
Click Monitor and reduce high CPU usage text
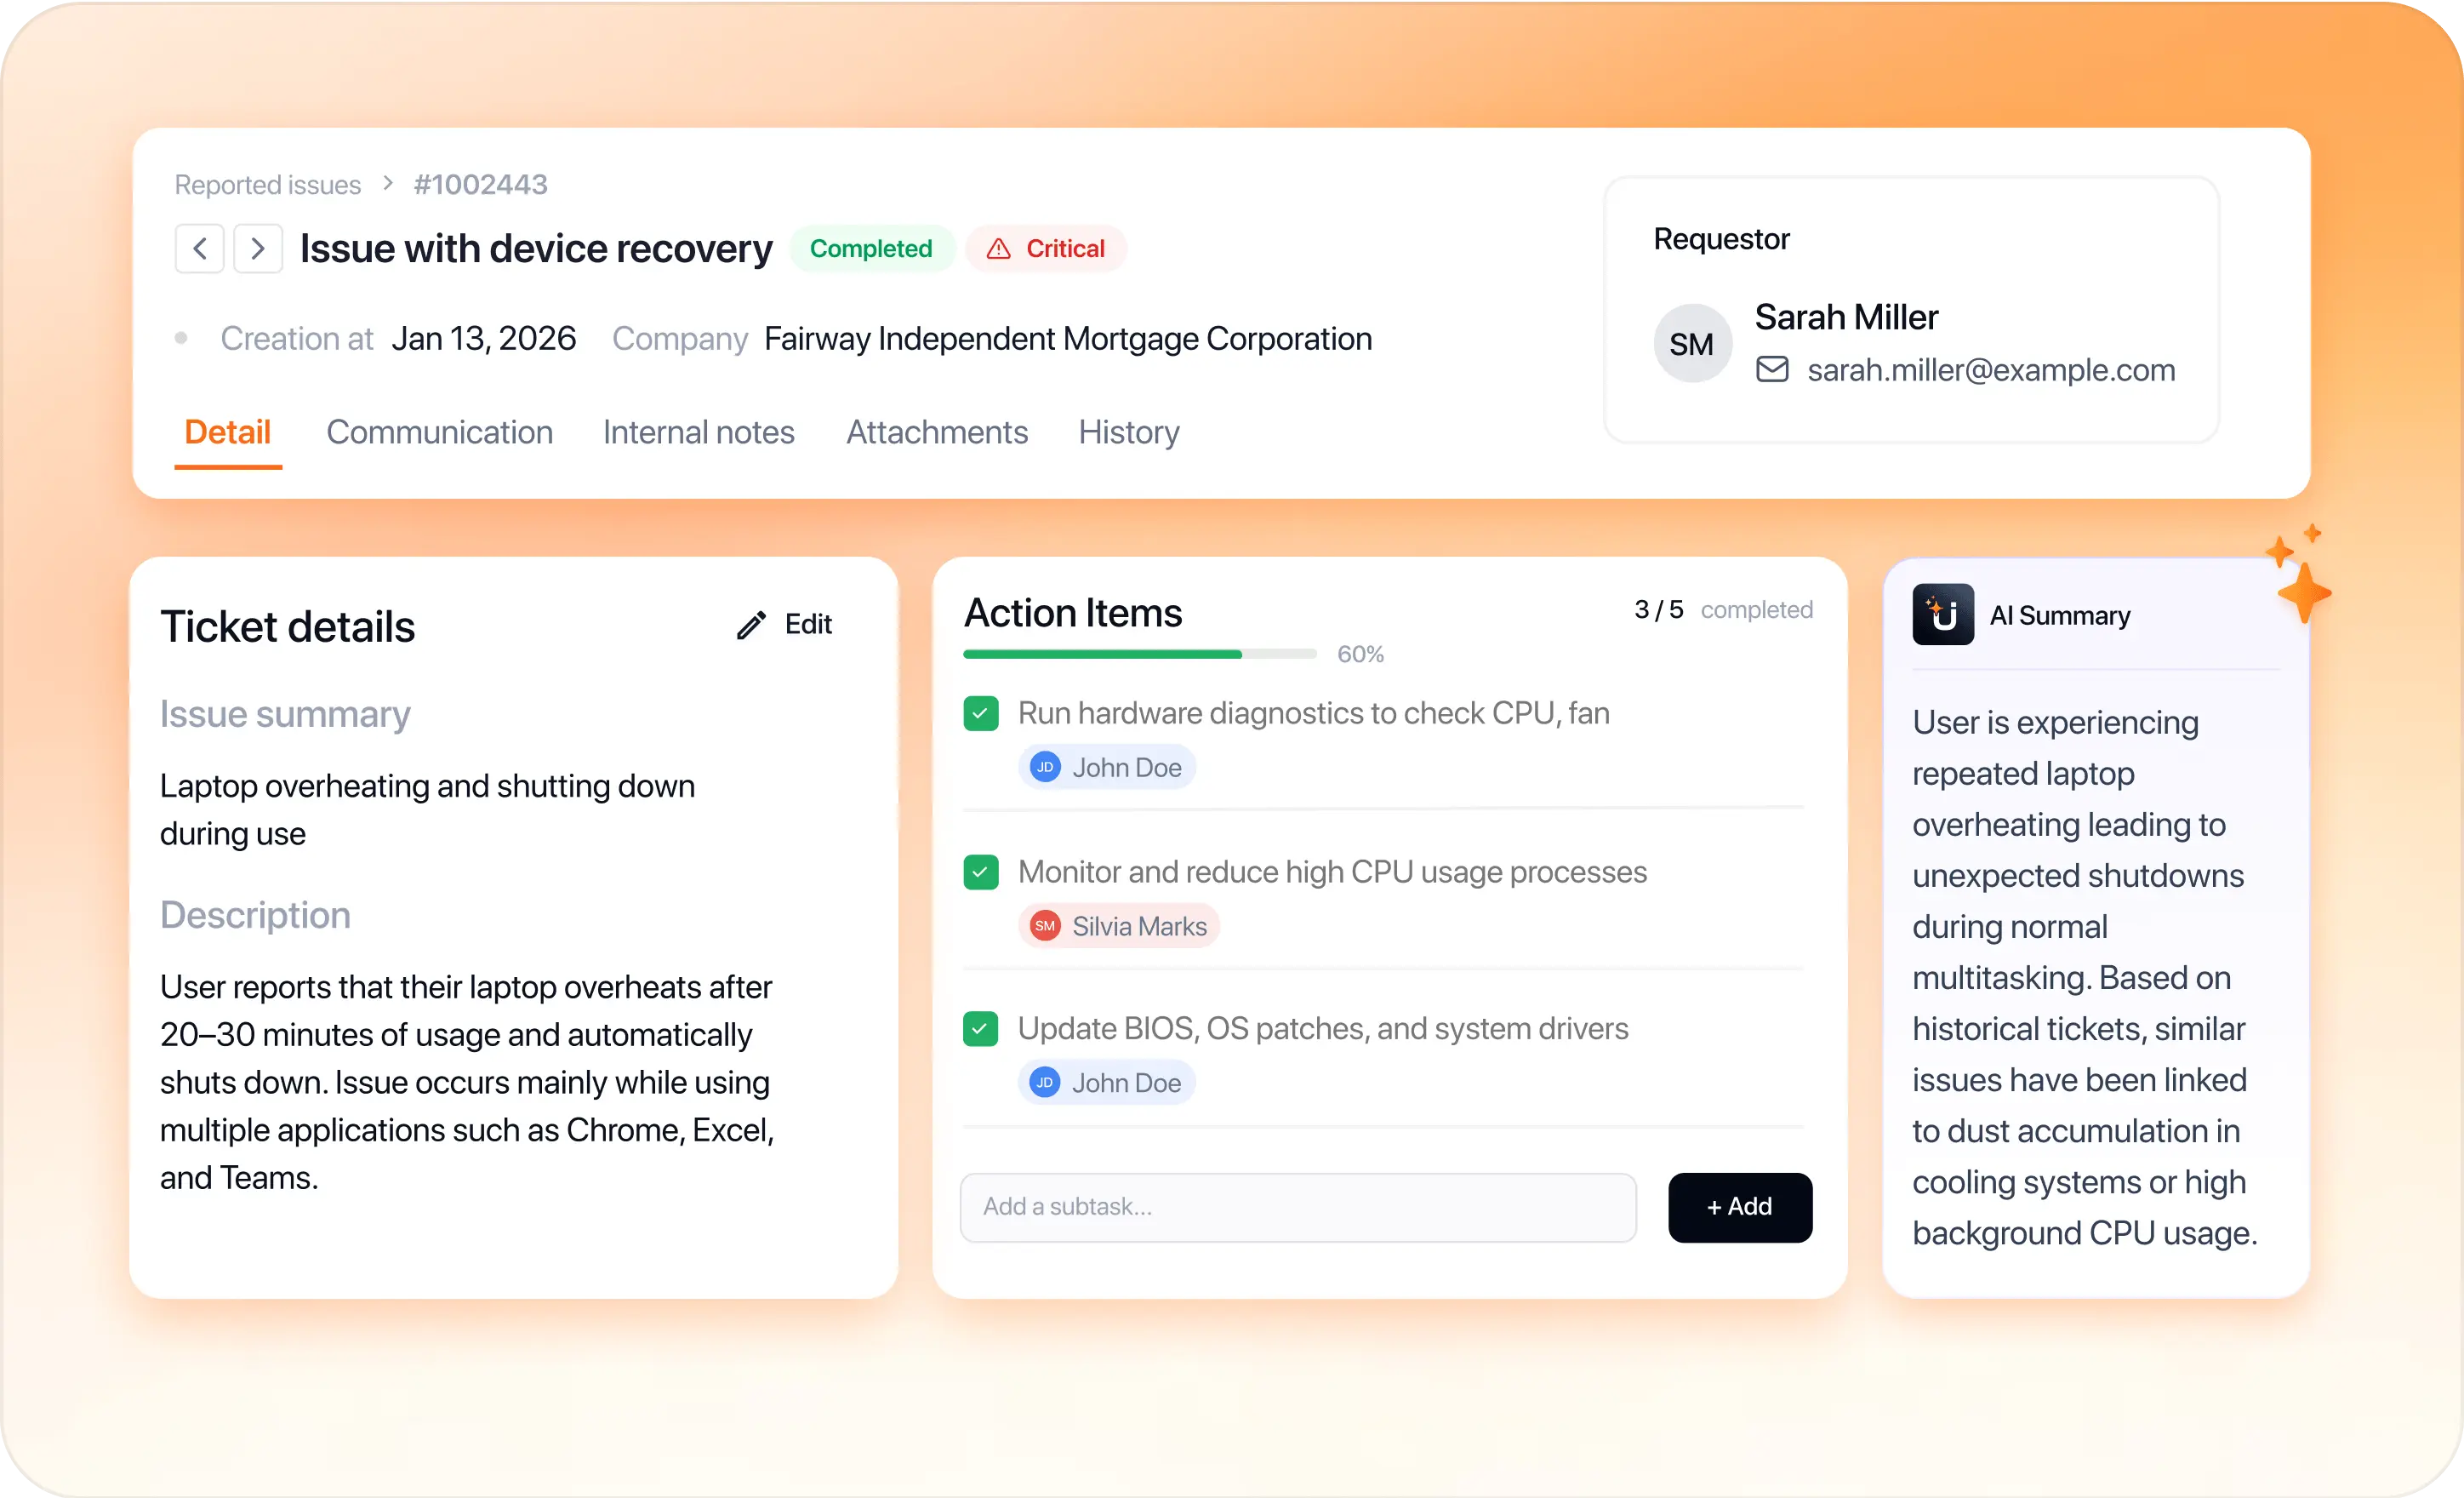(1332, 872)
